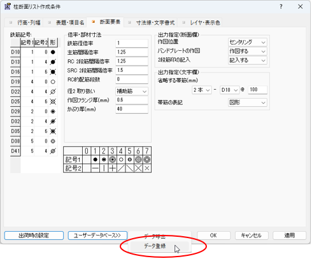Viewport: 312px width, 261px height.
Task: Switch to the 行高・列幅 tab
Action: (24, 22)
